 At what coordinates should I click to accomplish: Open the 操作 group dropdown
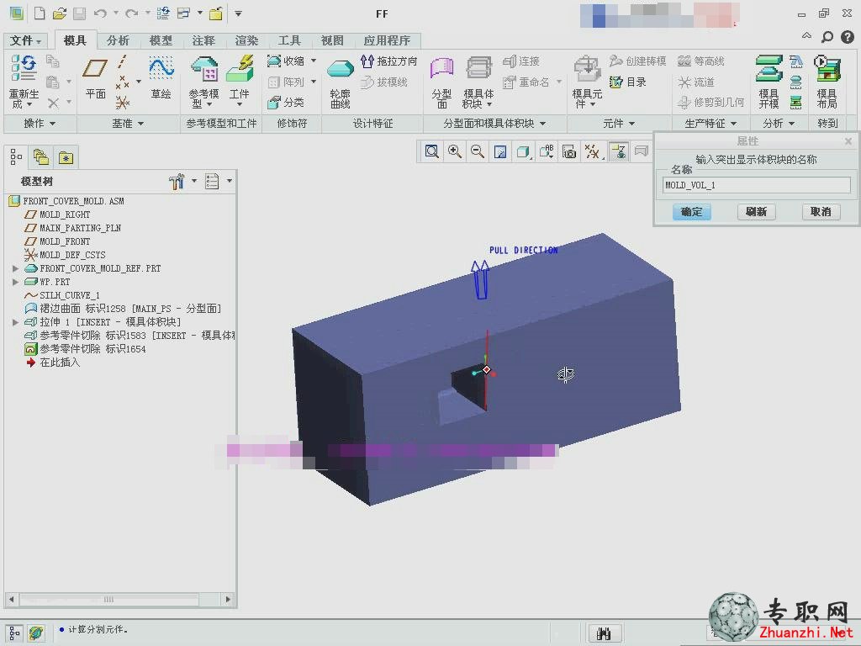pyautogui.click(x=40, y=124)
